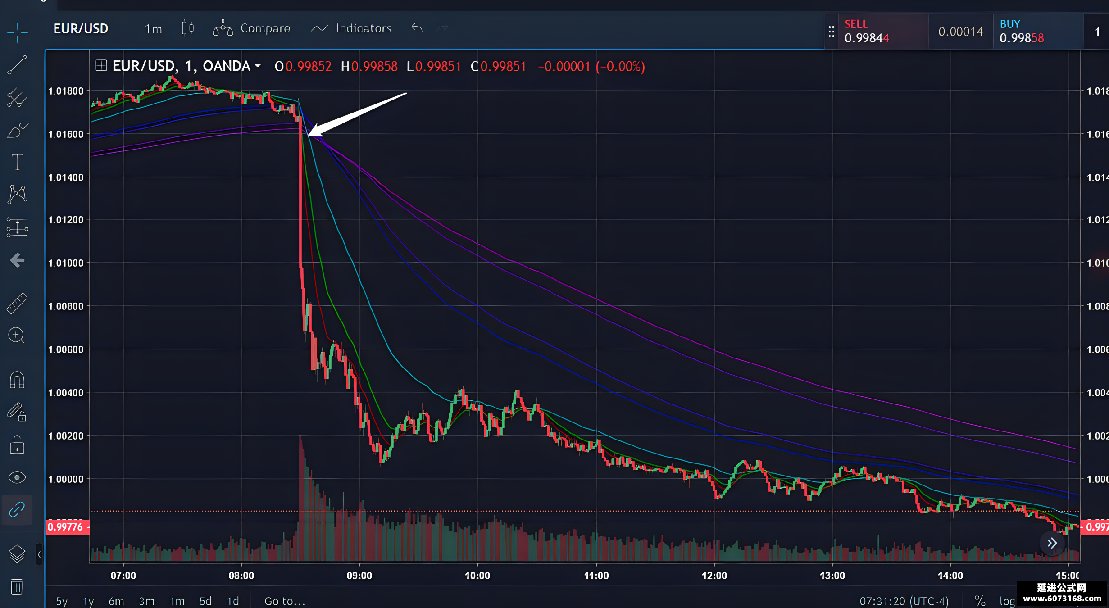Toggle log scale on price axis
The height and width of the screenshot is (608, 1109).
tap(1007, 601)
